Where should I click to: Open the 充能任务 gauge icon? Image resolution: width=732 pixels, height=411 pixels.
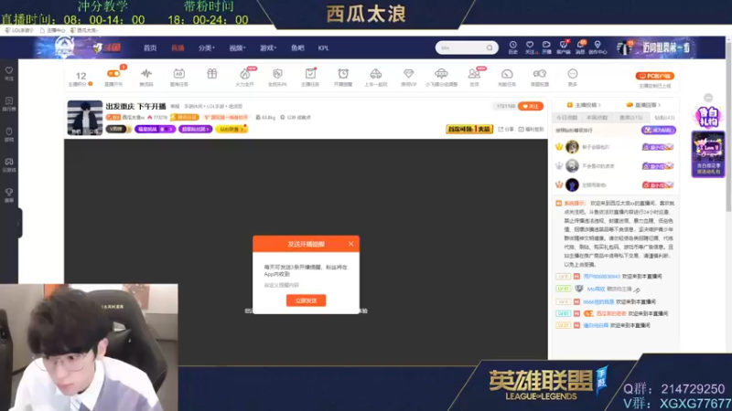tap(507, 74)
